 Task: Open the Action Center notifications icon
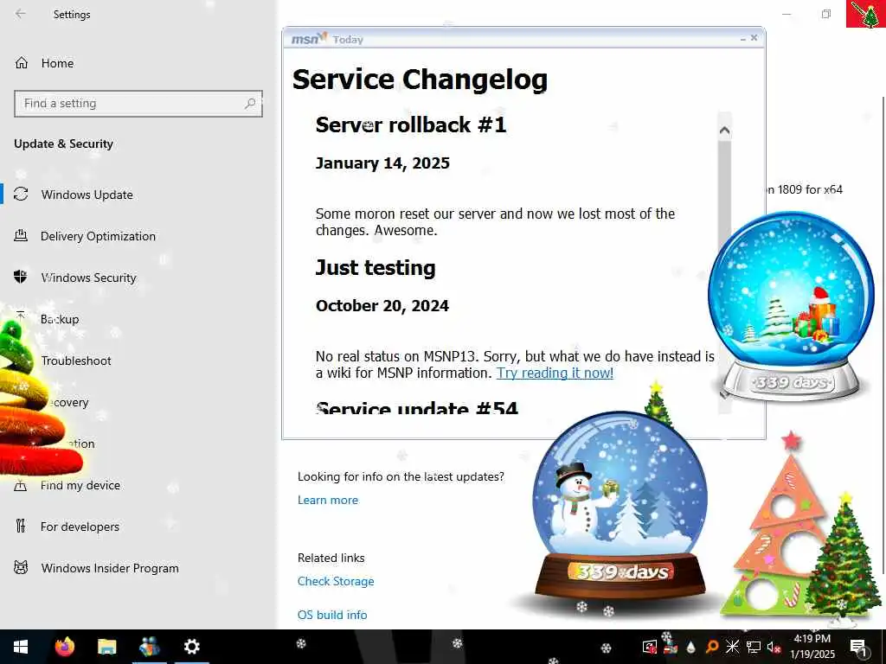pos(858,647)
